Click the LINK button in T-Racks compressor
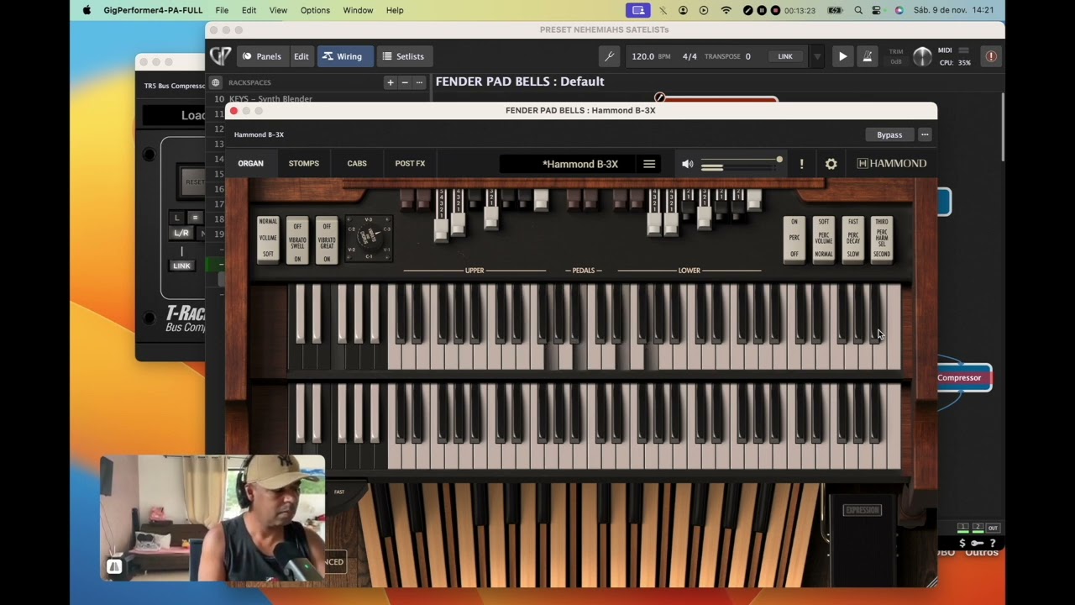The image size is (1075, 605). [x=181, y=266]
